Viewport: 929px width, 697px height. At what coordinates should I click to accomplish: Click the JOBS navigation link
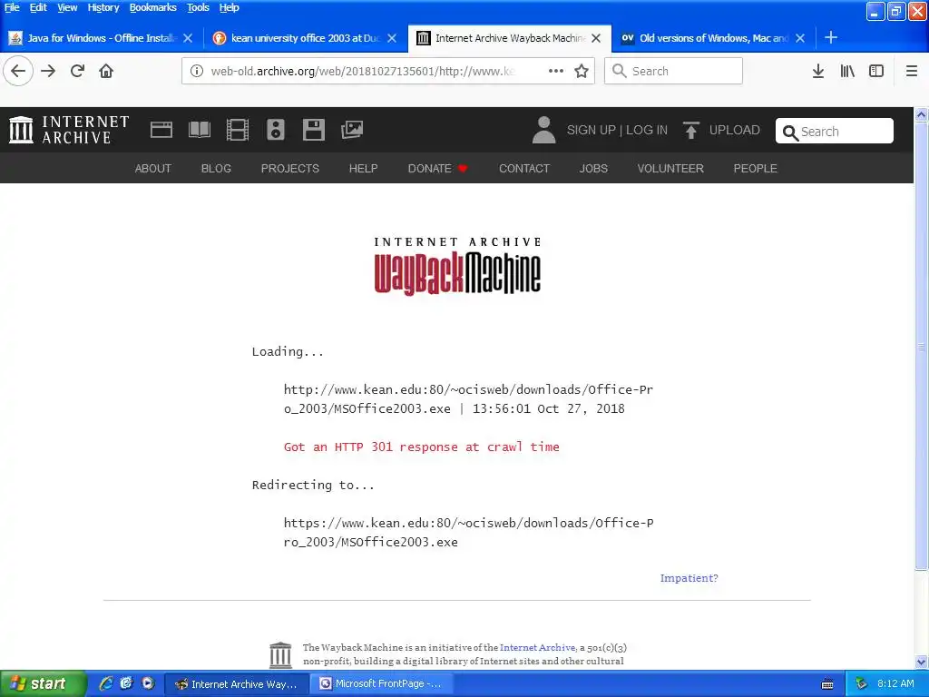(593, 168)
